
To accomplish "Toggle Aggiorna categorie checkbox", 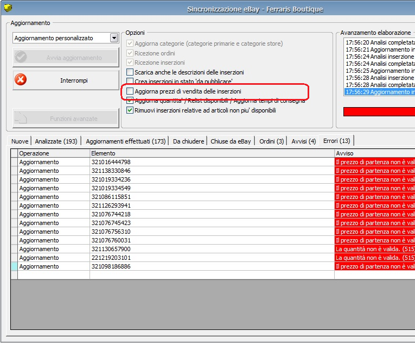I will click(x=130, y=43).
